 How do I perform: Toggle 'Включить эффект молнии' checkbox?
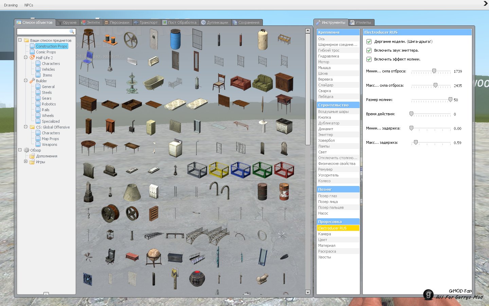[369, 59]
